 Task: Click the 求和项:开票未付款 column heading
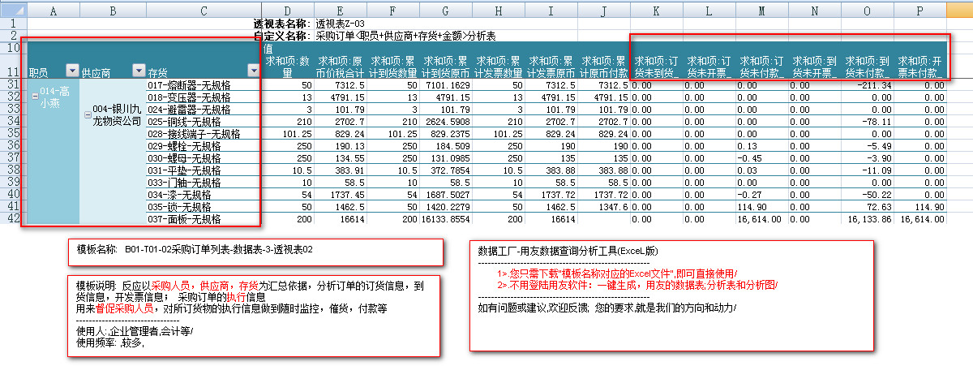click(x=920, y=66)
